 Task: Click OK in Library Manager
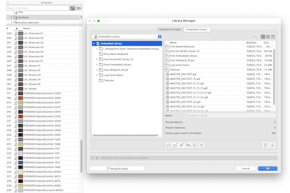(268, 168)
